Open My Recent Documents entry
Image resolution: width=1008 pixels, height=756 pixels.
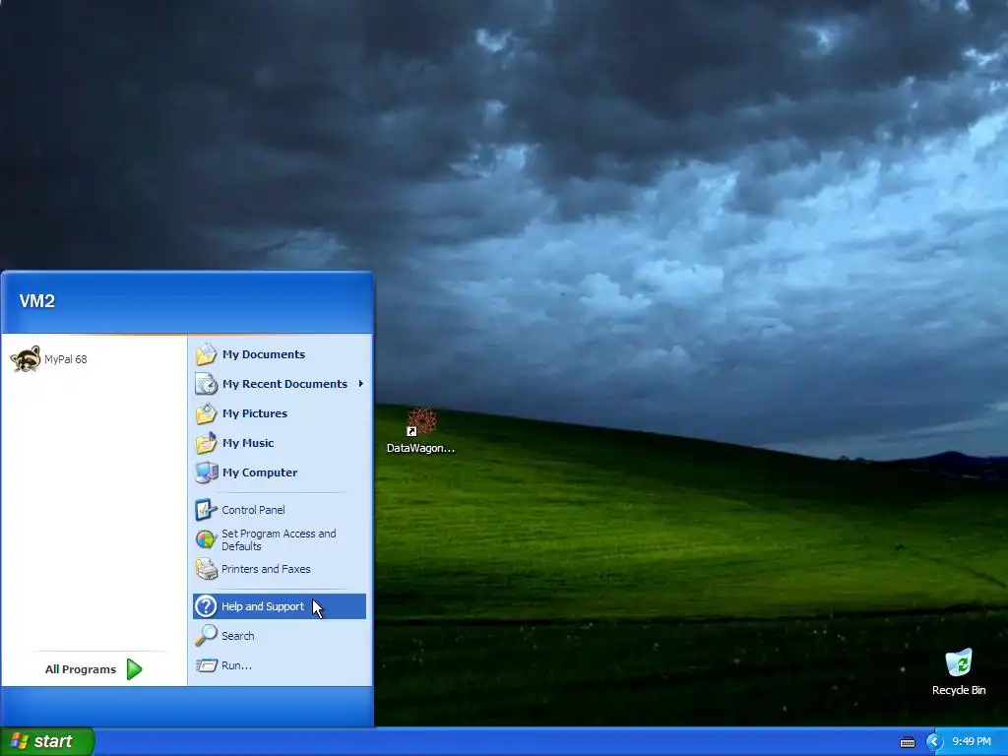pos(279,384)
